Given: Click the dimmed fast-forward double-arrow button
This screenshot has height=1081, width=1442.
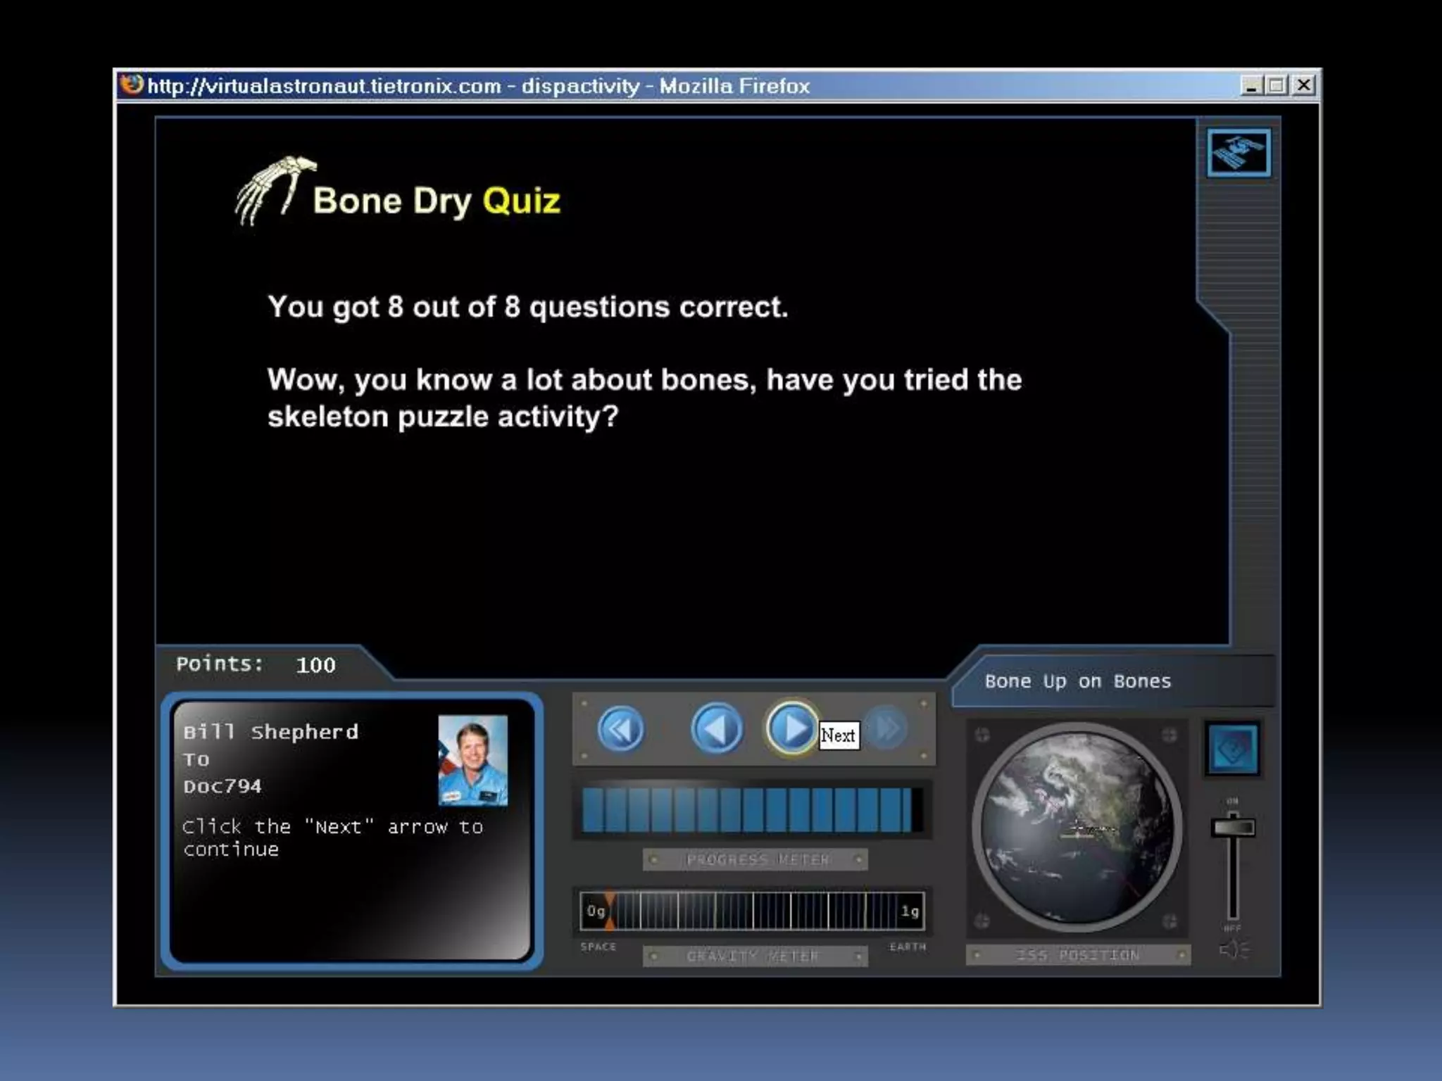Looking at the screenshot, I should point(887,728).
